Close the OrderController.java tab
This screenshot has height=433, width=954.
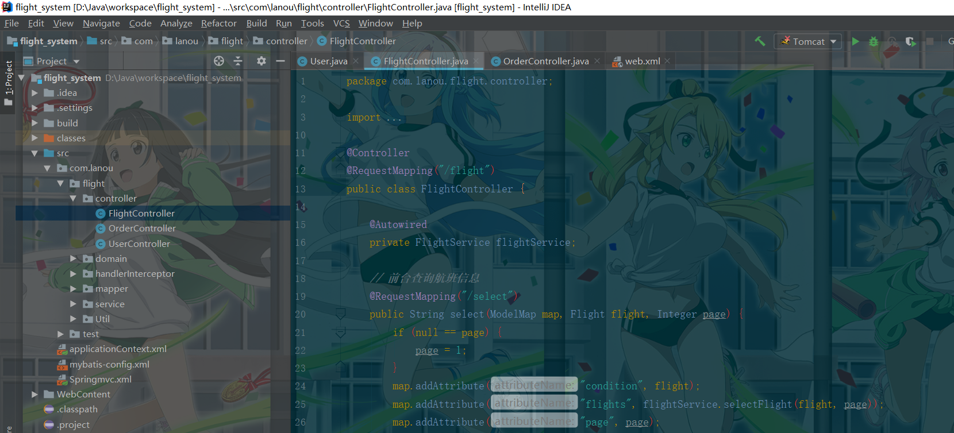[597, 61]
